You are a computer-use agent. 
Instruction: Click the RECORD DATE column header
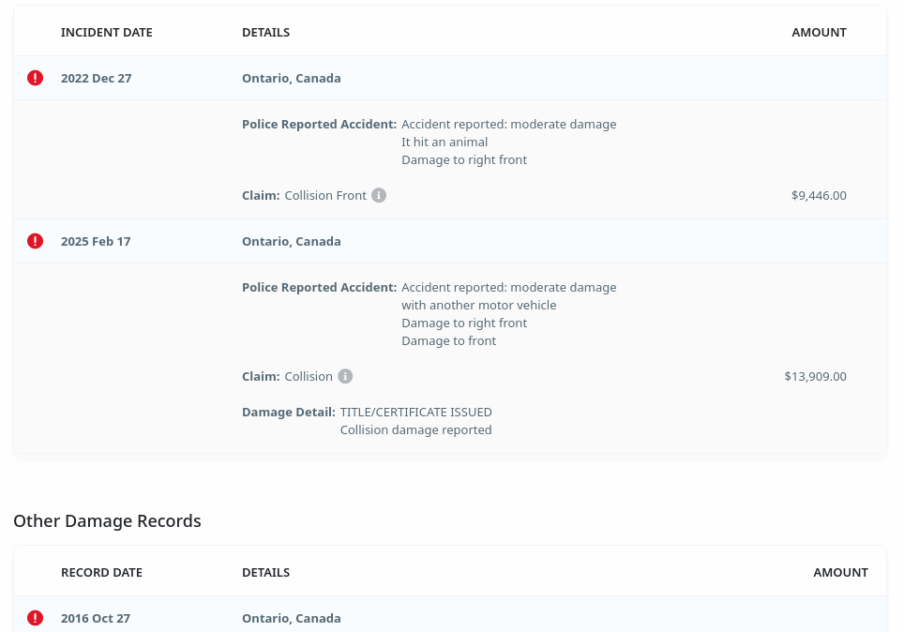pyautogui.click(x=101, y=572)
